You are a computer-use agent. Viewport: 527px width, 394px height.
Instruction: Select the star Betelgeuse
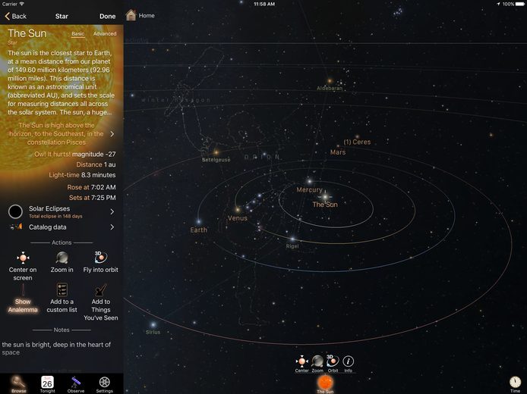pyautogui.click(x=216, y=152)
